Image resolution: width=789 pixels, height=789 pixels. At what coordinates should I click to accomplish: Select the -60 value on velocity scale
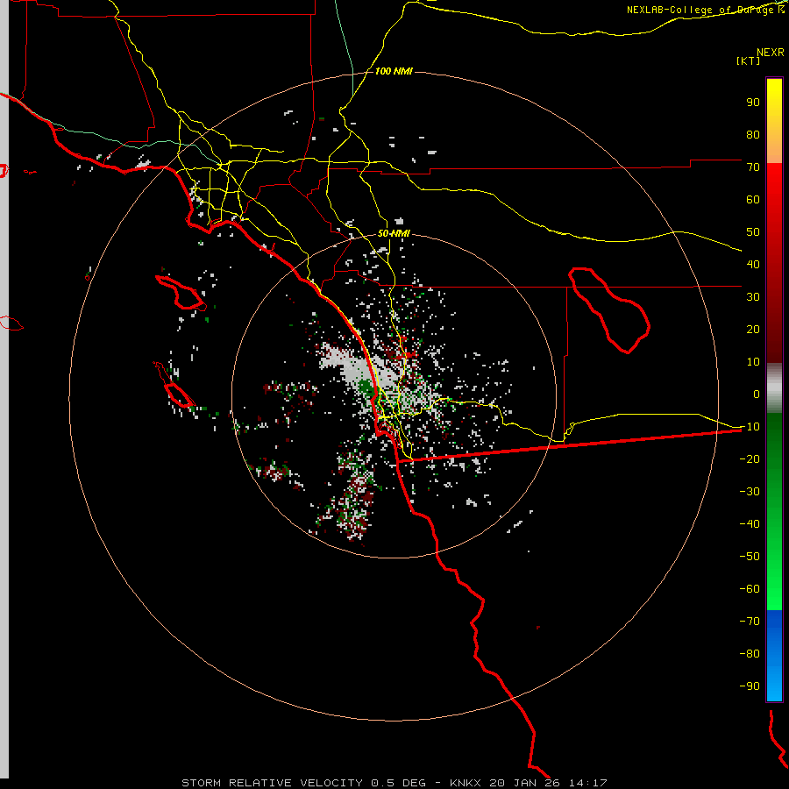pyautogui.click(x=750, y=589)
